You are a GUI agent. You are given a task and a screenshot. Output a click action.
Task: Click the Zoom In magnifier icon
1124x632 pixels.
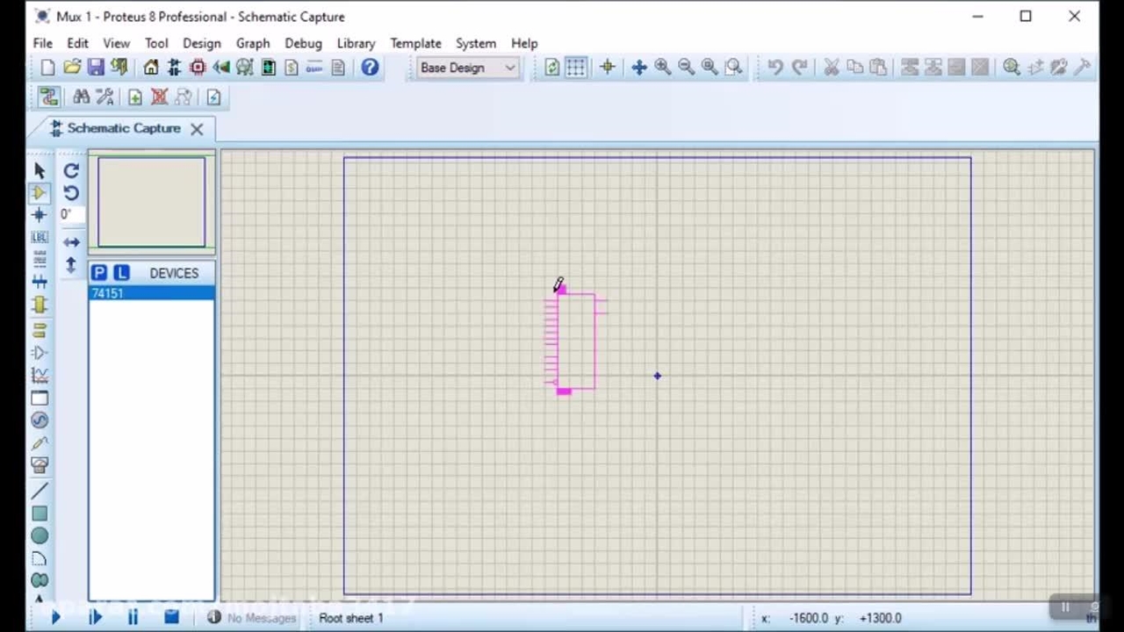coord(662,68)
